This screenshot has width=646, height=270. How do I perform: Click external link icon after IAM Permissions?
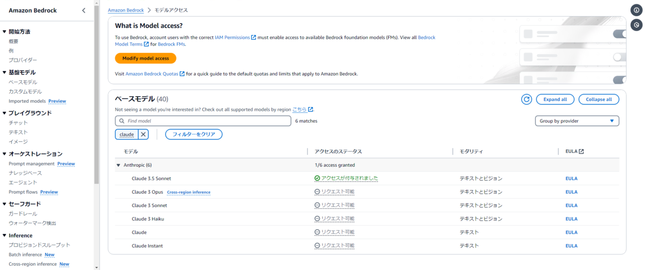pos(254,38)
